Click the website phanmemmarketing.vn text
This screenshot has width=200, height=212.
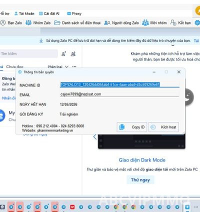tap(55, 130)
